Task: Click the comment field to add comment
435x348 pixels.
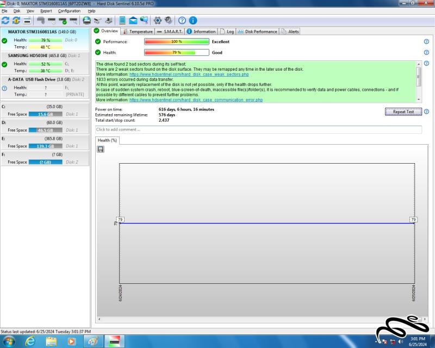Action: coord(258,129)
